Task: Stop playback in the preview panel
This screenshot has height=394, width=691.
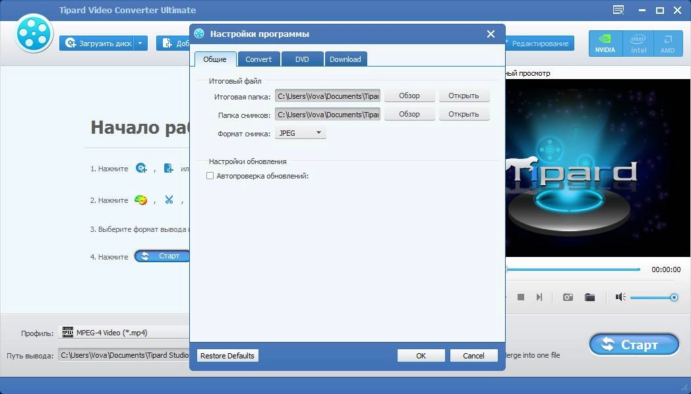Action: click(520, 298)
